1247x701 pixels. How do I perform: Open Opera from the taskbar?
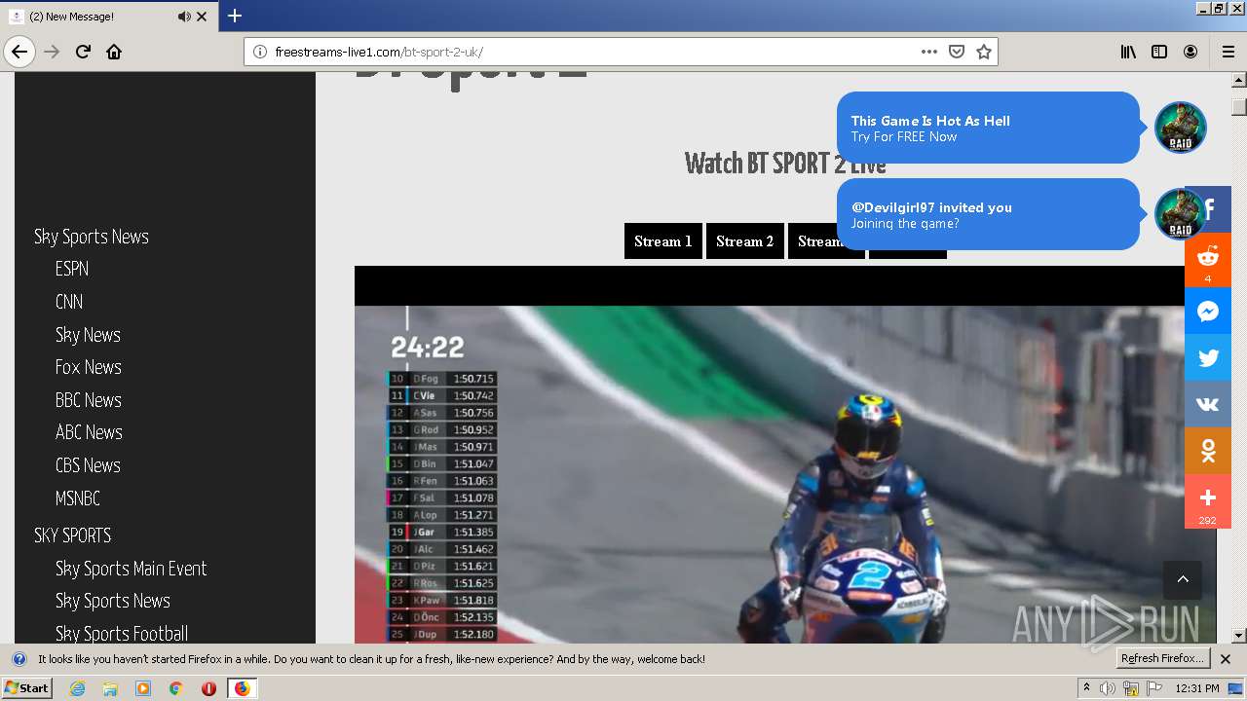click(x=208, y=688)
